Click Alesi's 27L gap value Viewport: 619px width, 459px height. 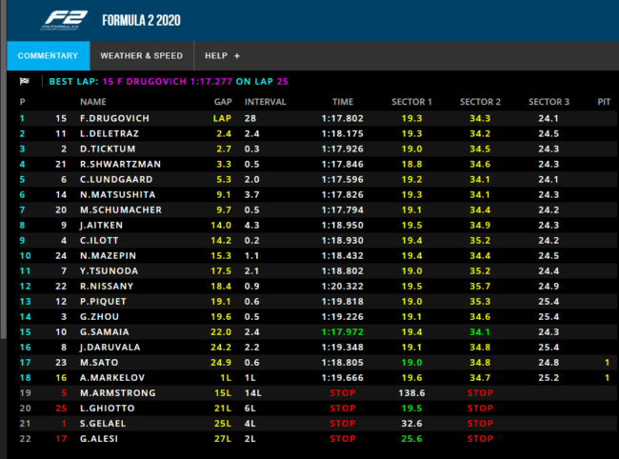click(223, 439)
